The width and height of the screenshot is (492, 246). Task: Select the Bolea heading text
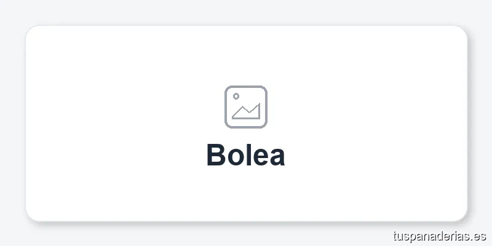tap(245, 155)
